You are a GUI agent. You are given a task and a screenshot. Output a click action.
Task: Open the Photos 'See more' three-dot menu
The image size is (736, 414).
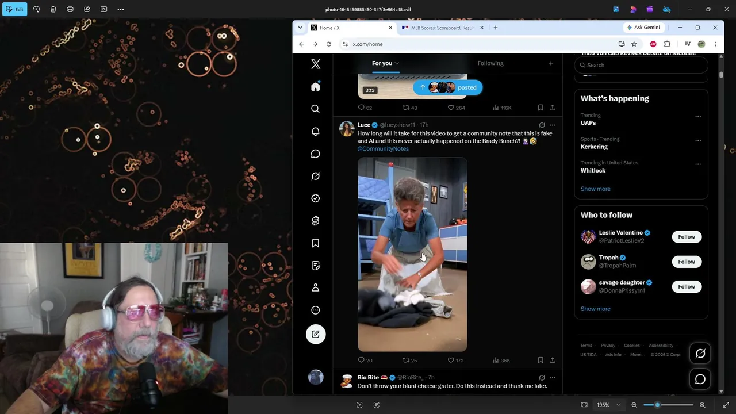[121, 9]
